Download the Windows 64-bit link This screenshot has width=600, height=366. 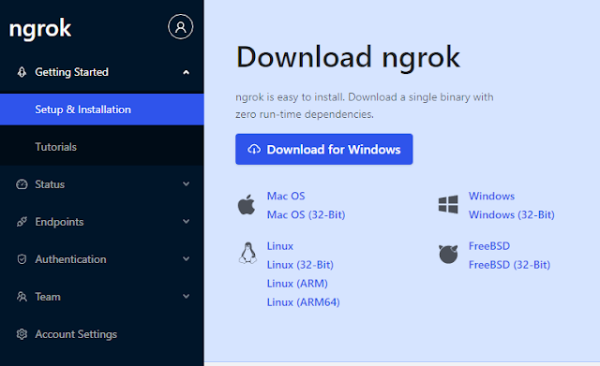point(491,196)
